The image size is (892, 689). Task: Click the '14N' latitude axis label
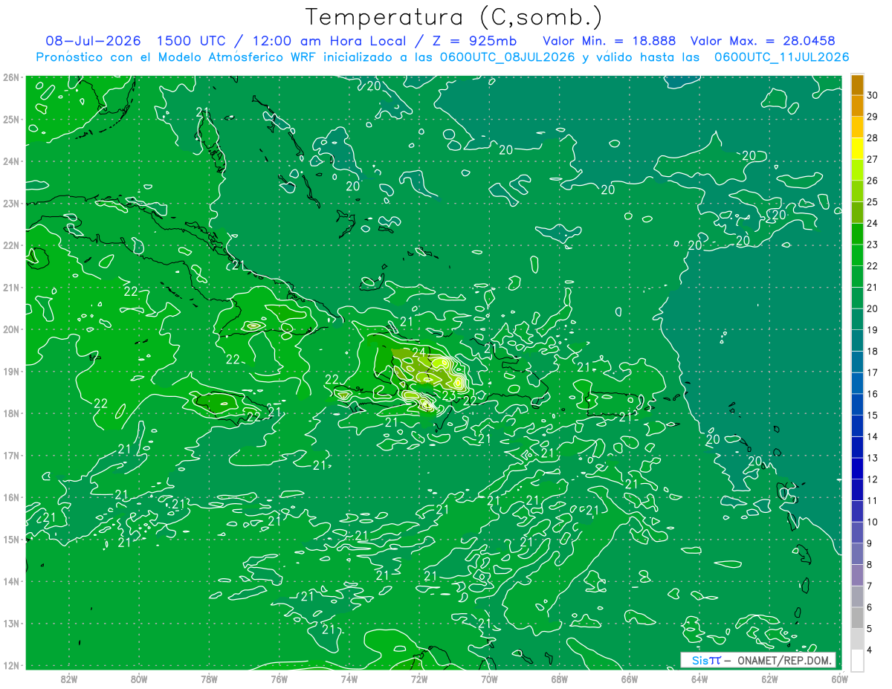pyautogui.click(x=11, y=581)
